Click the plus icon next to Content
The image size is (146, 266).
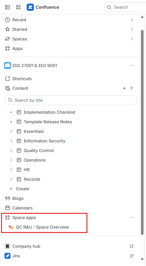coord(124,88)
